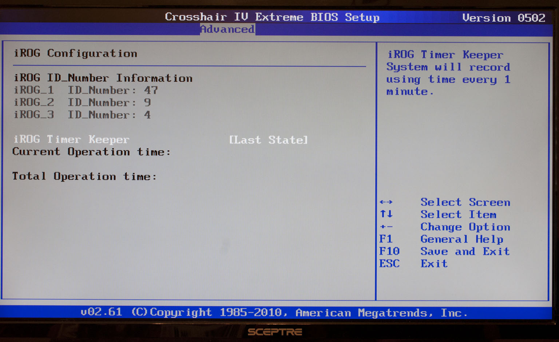
Task: Click the SCEPTRE monitor logo
Action: click(275, 332)
